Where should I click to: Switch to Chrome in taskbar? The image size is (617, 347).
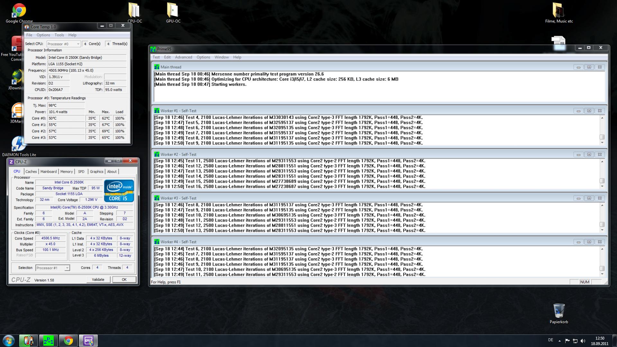click(x=68, y=341)
